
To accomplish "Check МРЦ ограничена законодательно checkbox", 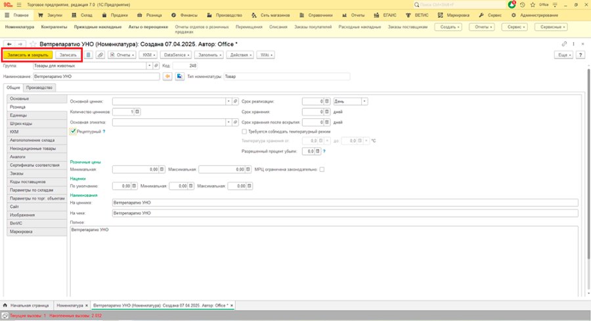I will click(x=322, y=169).
